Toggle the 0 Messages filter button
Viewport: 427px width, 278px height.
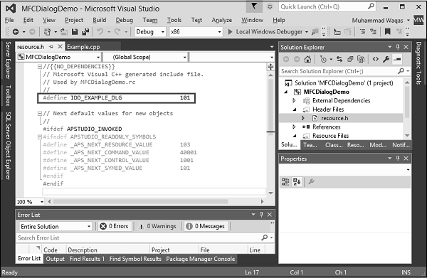pos(206,226)
